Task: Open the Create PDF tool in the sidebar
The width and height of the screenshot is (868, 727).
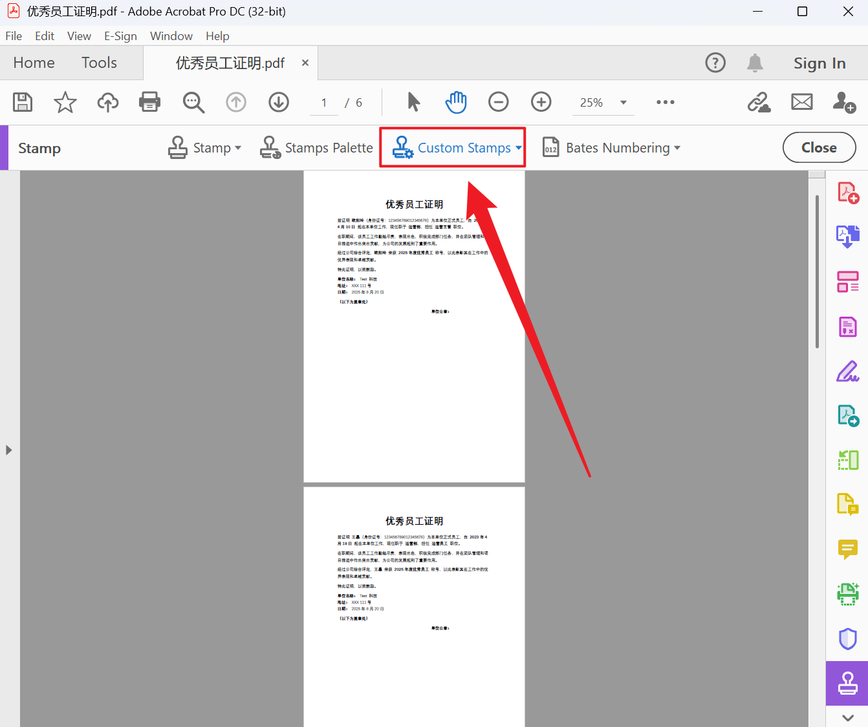Action: point(848,191)
